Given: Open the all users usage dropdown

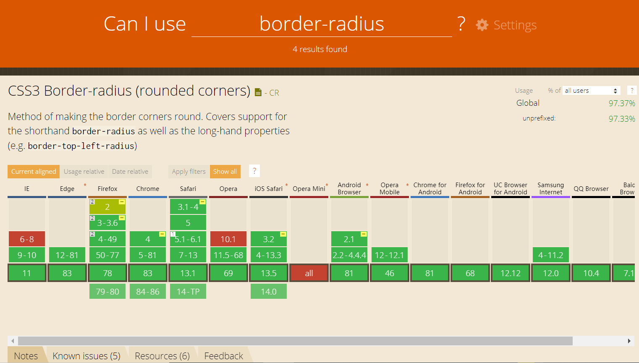Looking at the screenshot, I should (x=591, y=90).
